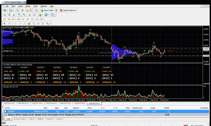The width and height of the screenshot is (211, 126).
Task: Click the Zoom Out magnifier icon
Action: click(24, 15)
